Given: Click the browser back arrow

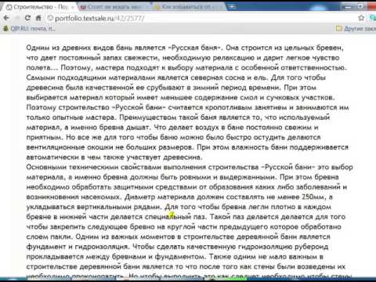Looking at the screenshot, I should coord(6,18).
